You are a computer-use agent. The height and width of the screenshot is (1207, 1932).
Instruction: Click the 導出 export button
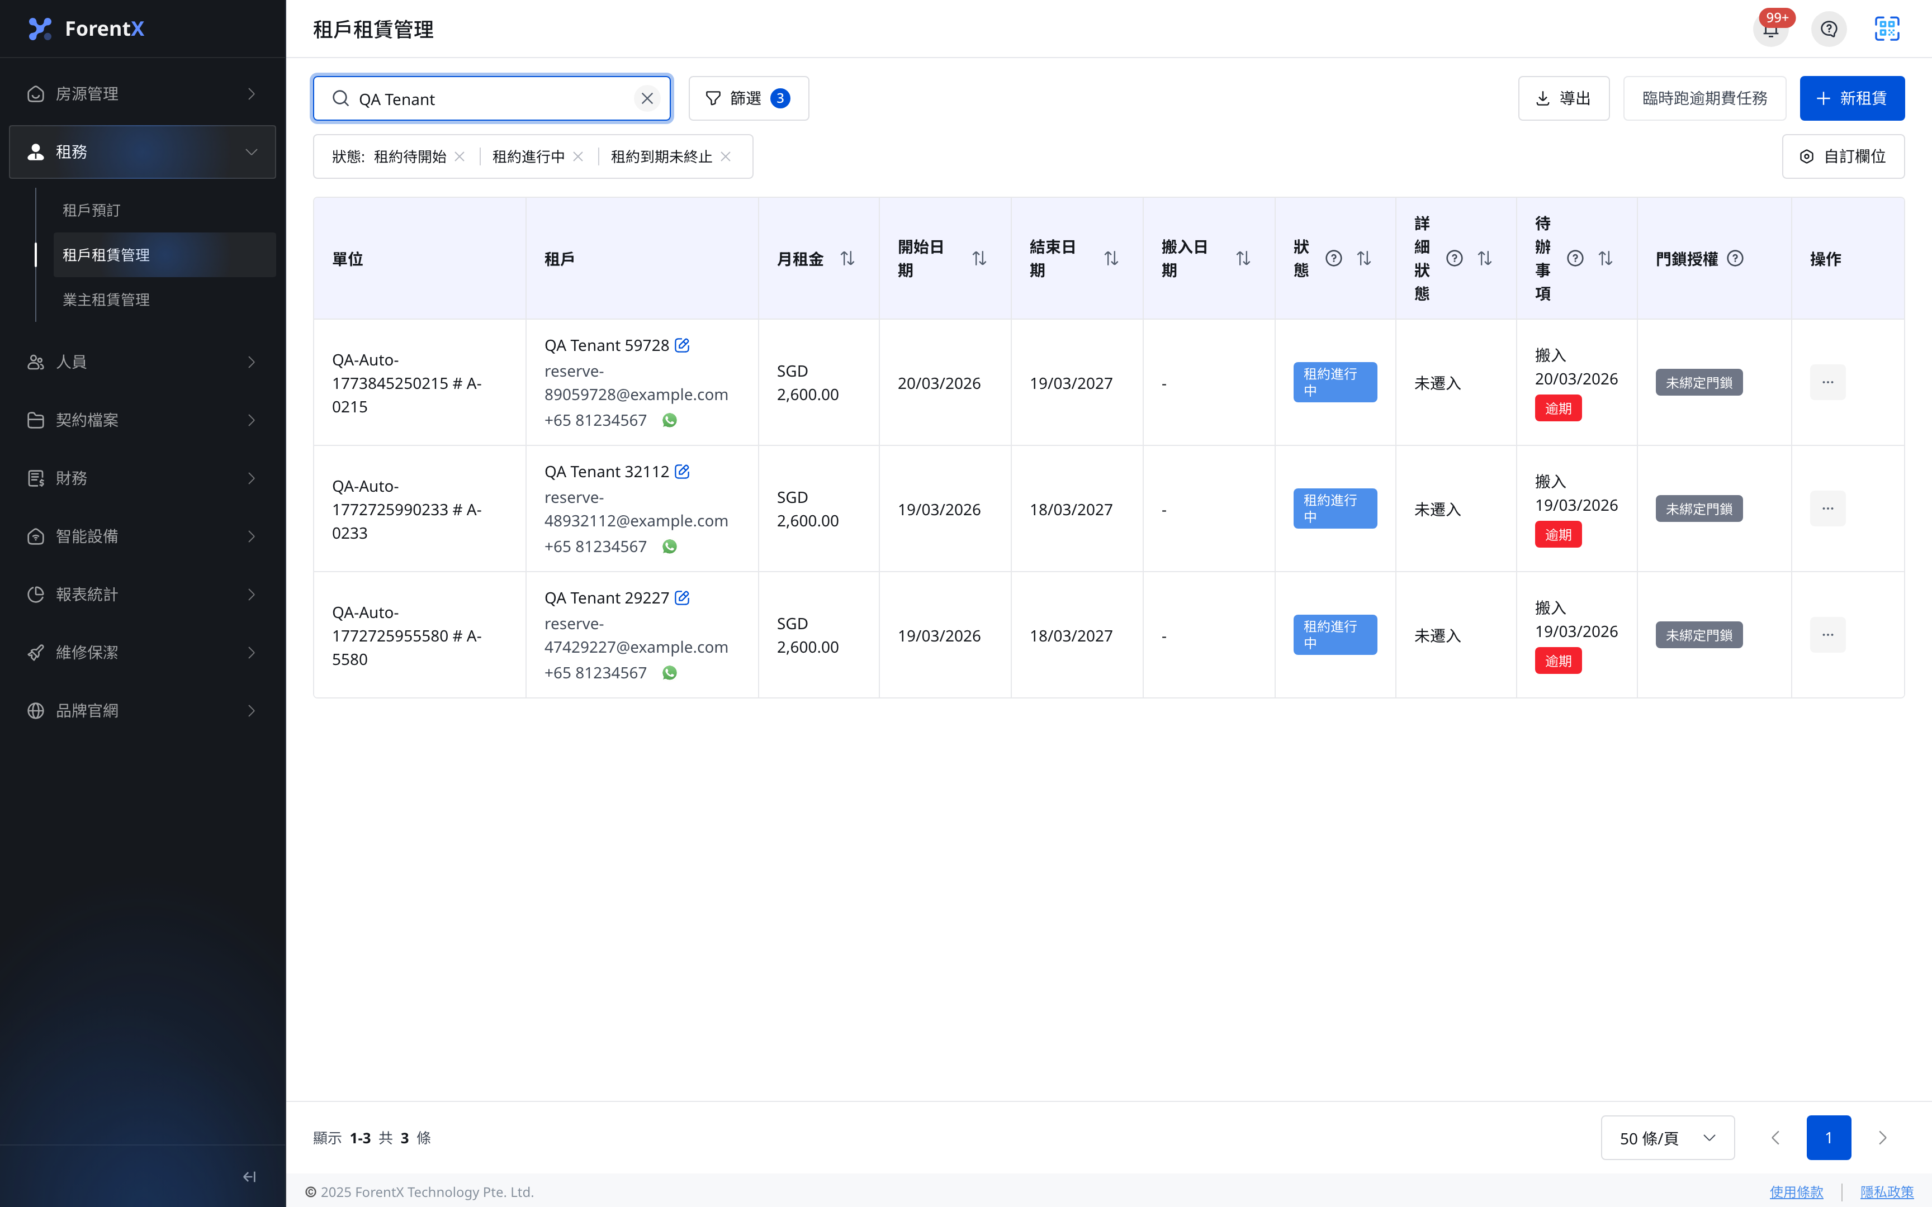[1563, 98]
